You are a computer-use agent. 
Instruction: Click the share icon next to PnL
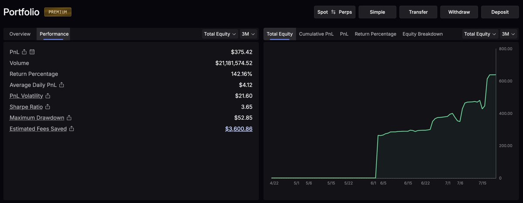click(x=24, y=52)
